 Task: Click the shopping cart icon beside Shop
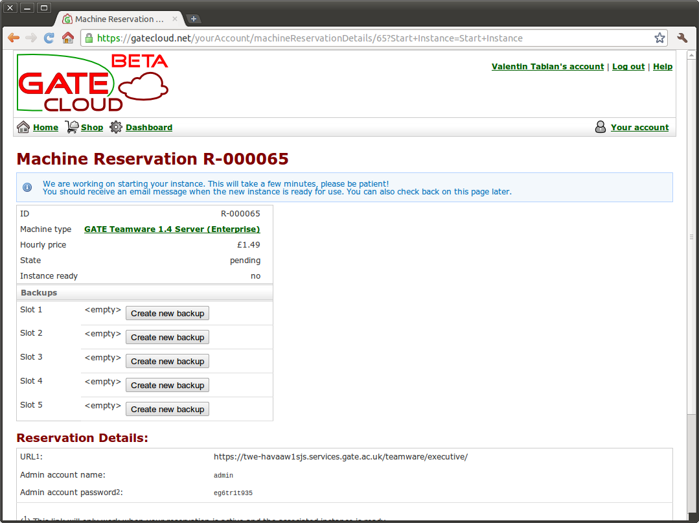(x=72, y=127)
